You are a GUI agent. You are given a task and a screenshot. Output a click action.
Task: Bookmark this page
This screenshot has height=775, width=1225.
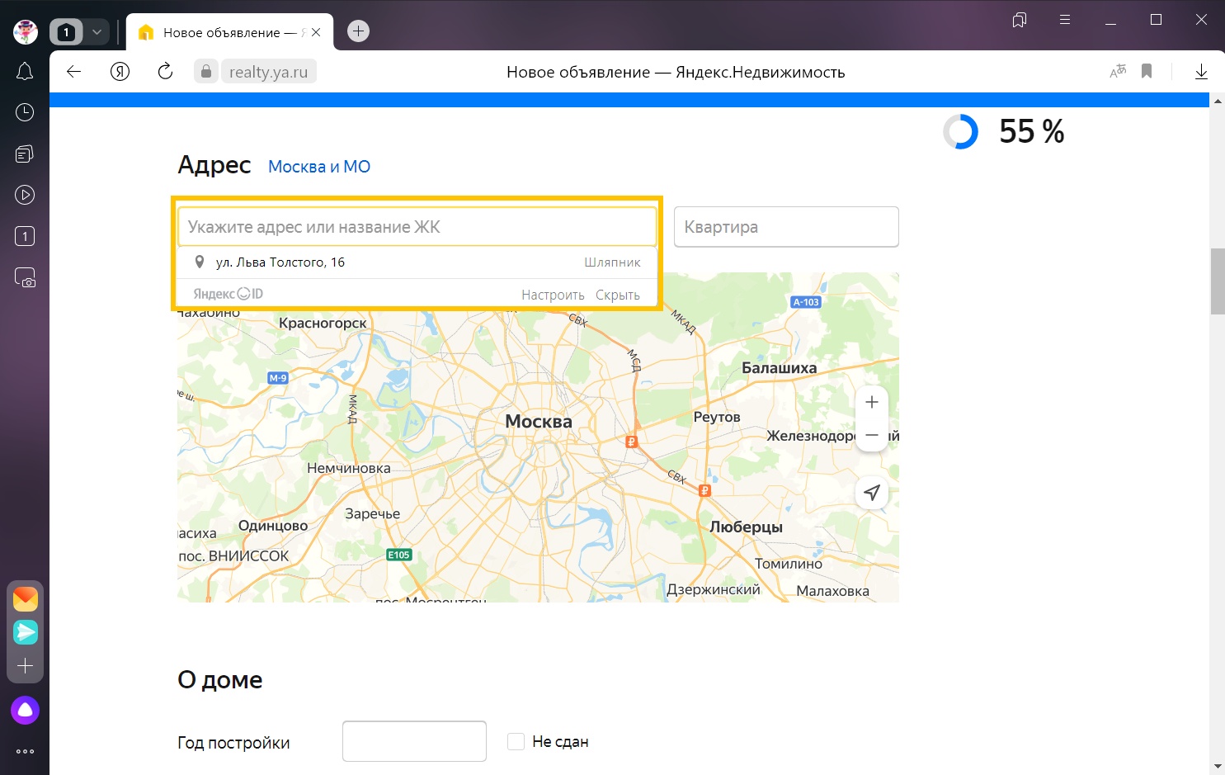click(x=1147, y=72)
